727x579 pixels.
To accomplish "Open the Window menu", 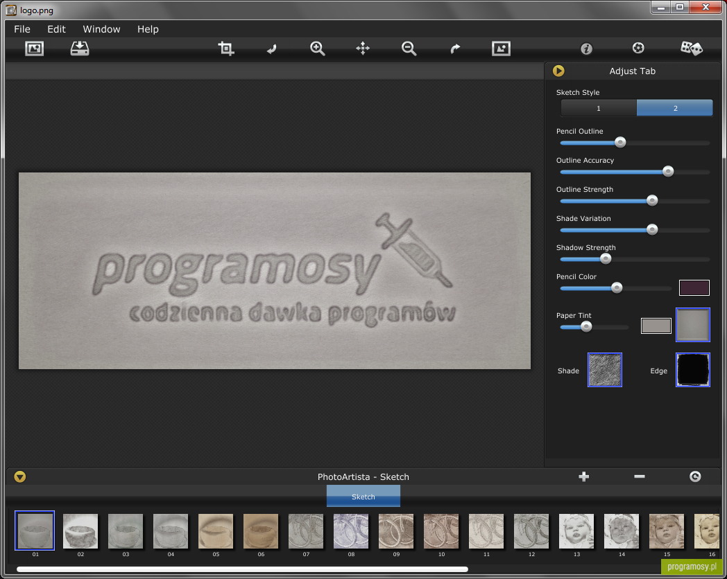I will (x=101, y=29).
